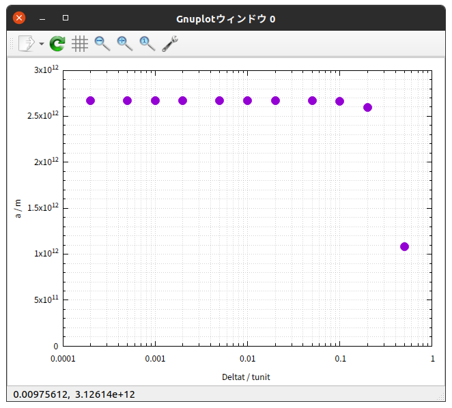The width and height of the screenshot is (452, 408).
Task: Click the data point at Deltat 0.01
Action: point(247,100)
